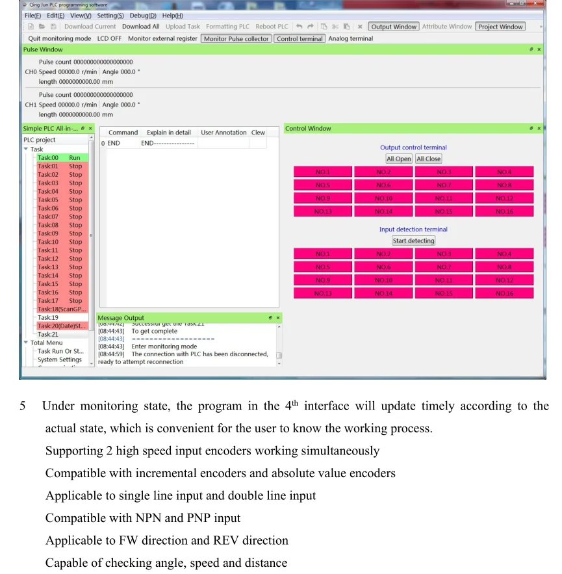Screen dimensions: 562x574
Task: Toggle the Output Window button
Action: (x=394, y=27)
